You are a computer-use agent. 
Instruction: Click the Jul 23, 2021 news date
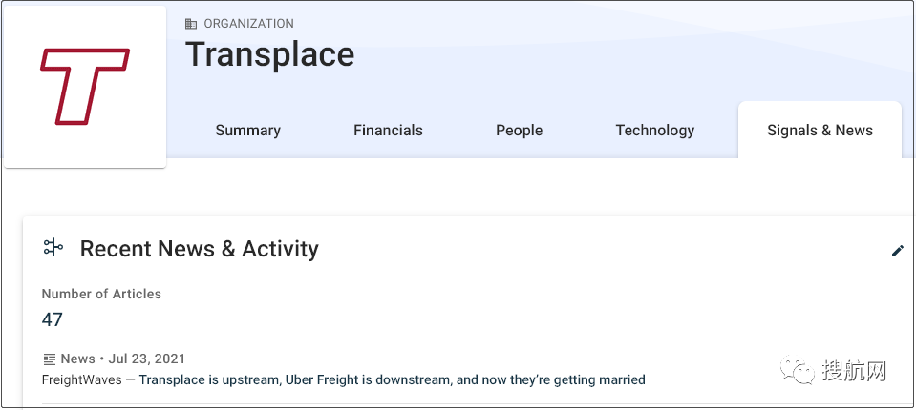click(146, 359)
